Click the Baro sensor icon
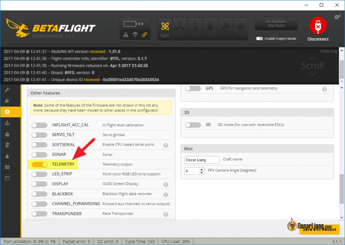The image size is (345, 245). pyautogui.click(x=210, y=29)
